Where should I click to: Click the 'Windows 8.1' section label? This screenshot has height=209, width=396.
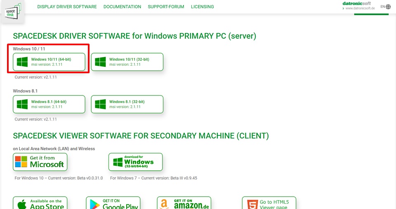(x=25, y=91)
